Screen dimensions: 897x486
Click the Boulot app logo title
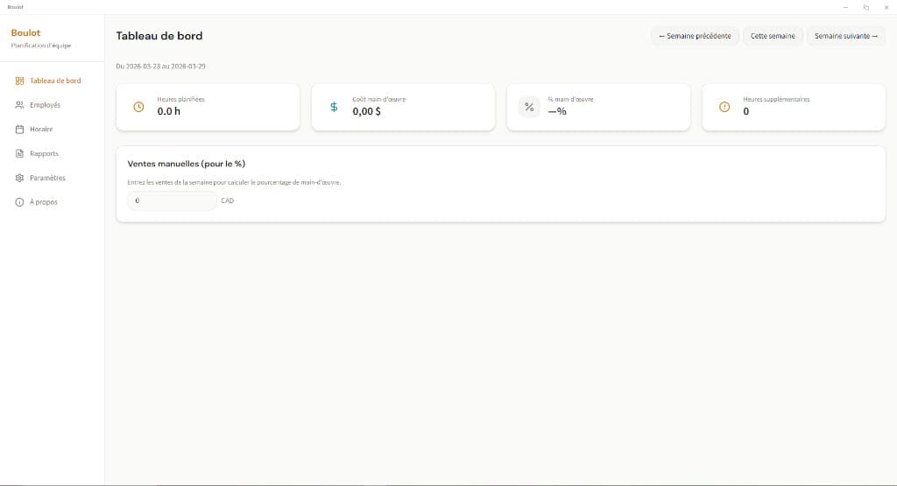[25, 32]
